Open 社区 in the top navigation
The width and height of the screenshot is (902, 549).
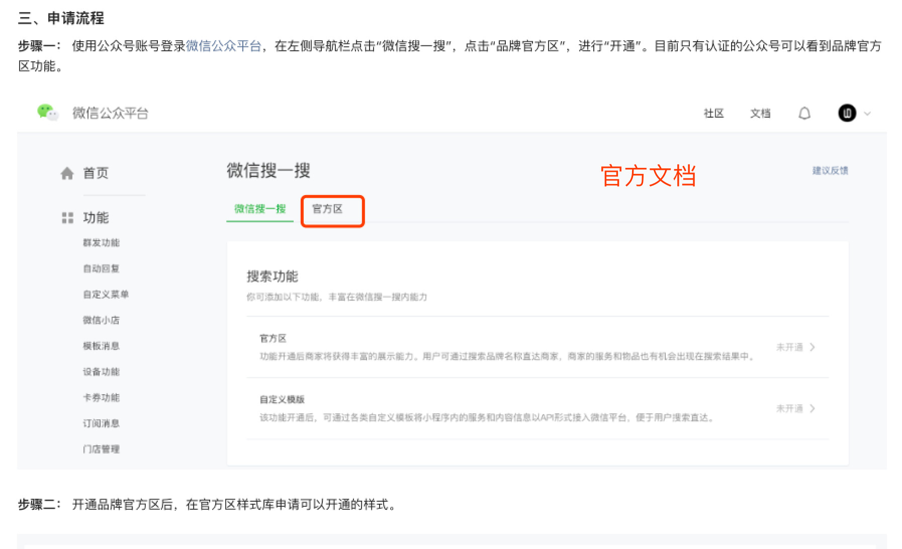713,113
